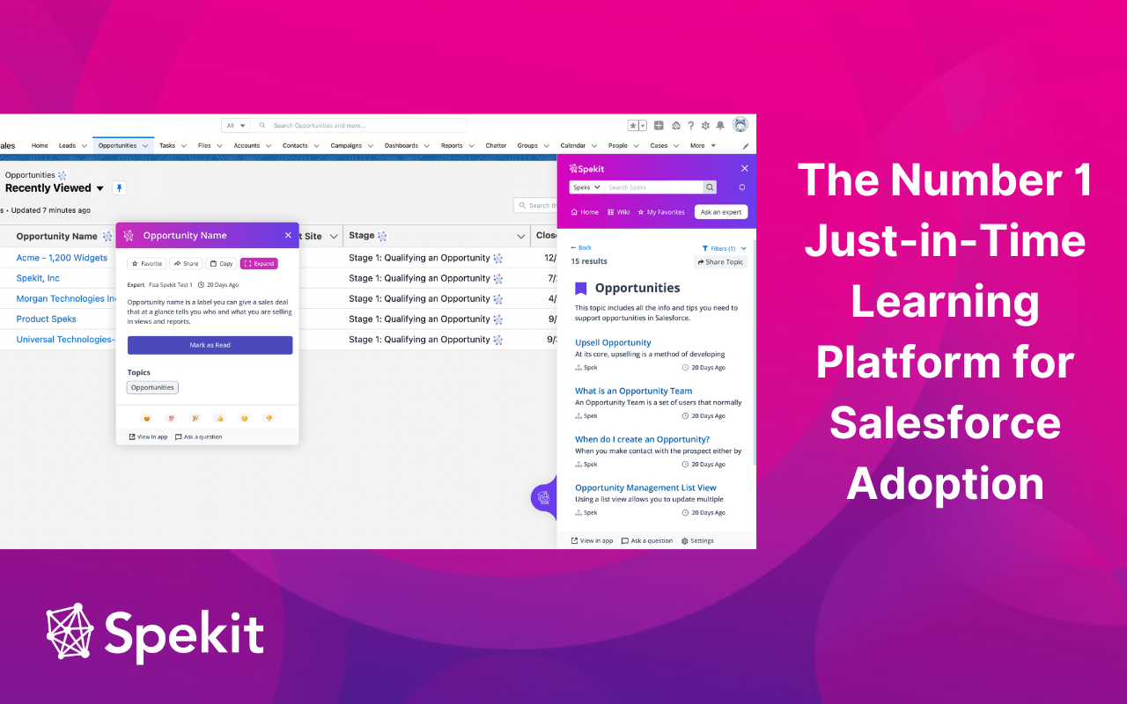
Task: Click the Expand button in the popup
Action: point(259,263)
